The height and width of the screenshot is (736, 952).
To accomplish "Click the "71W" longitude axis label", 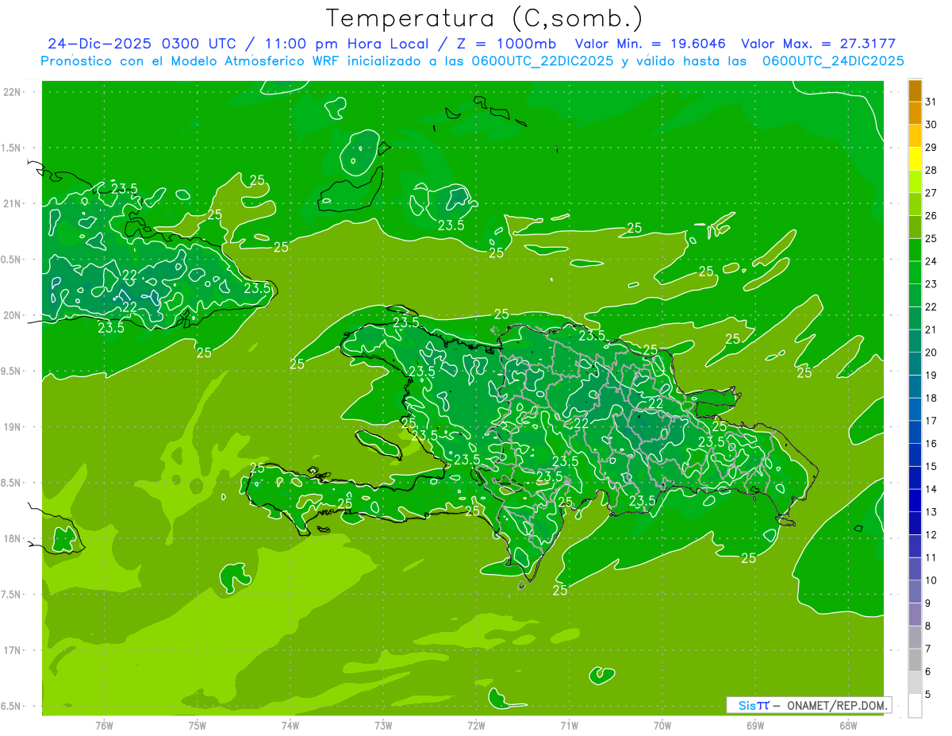I will point(569,725).
